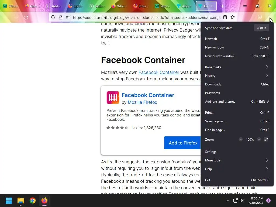
Task: Open a New private window
Action: point(237,56)
